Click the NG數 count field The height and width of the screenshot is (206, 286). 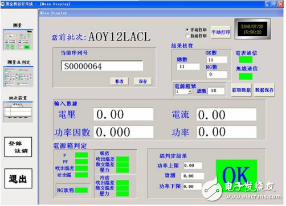(216, 74)
